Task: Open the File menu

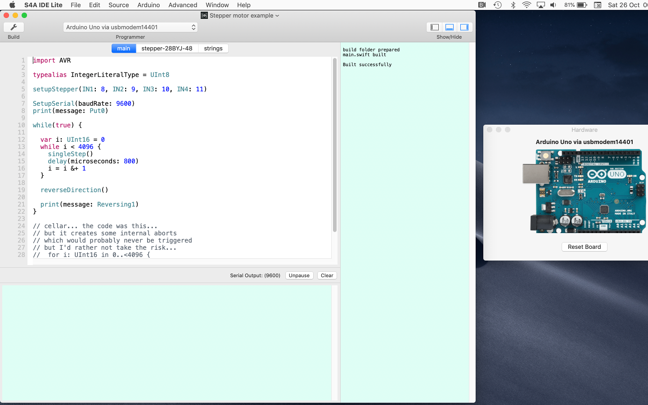Action: point(76,5)
